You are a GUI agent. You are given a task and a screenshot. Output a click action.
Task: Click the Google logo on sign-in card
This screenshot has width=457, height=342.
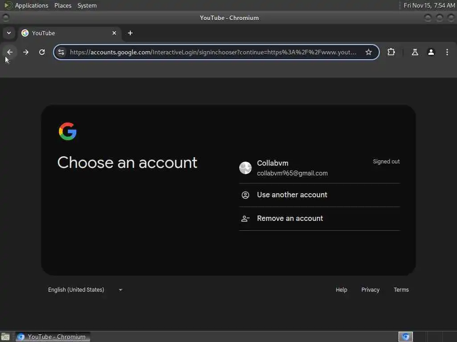(68, 131)
